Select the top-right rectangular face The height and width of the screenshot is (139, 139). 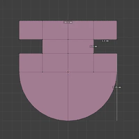[x=105, y=30]
